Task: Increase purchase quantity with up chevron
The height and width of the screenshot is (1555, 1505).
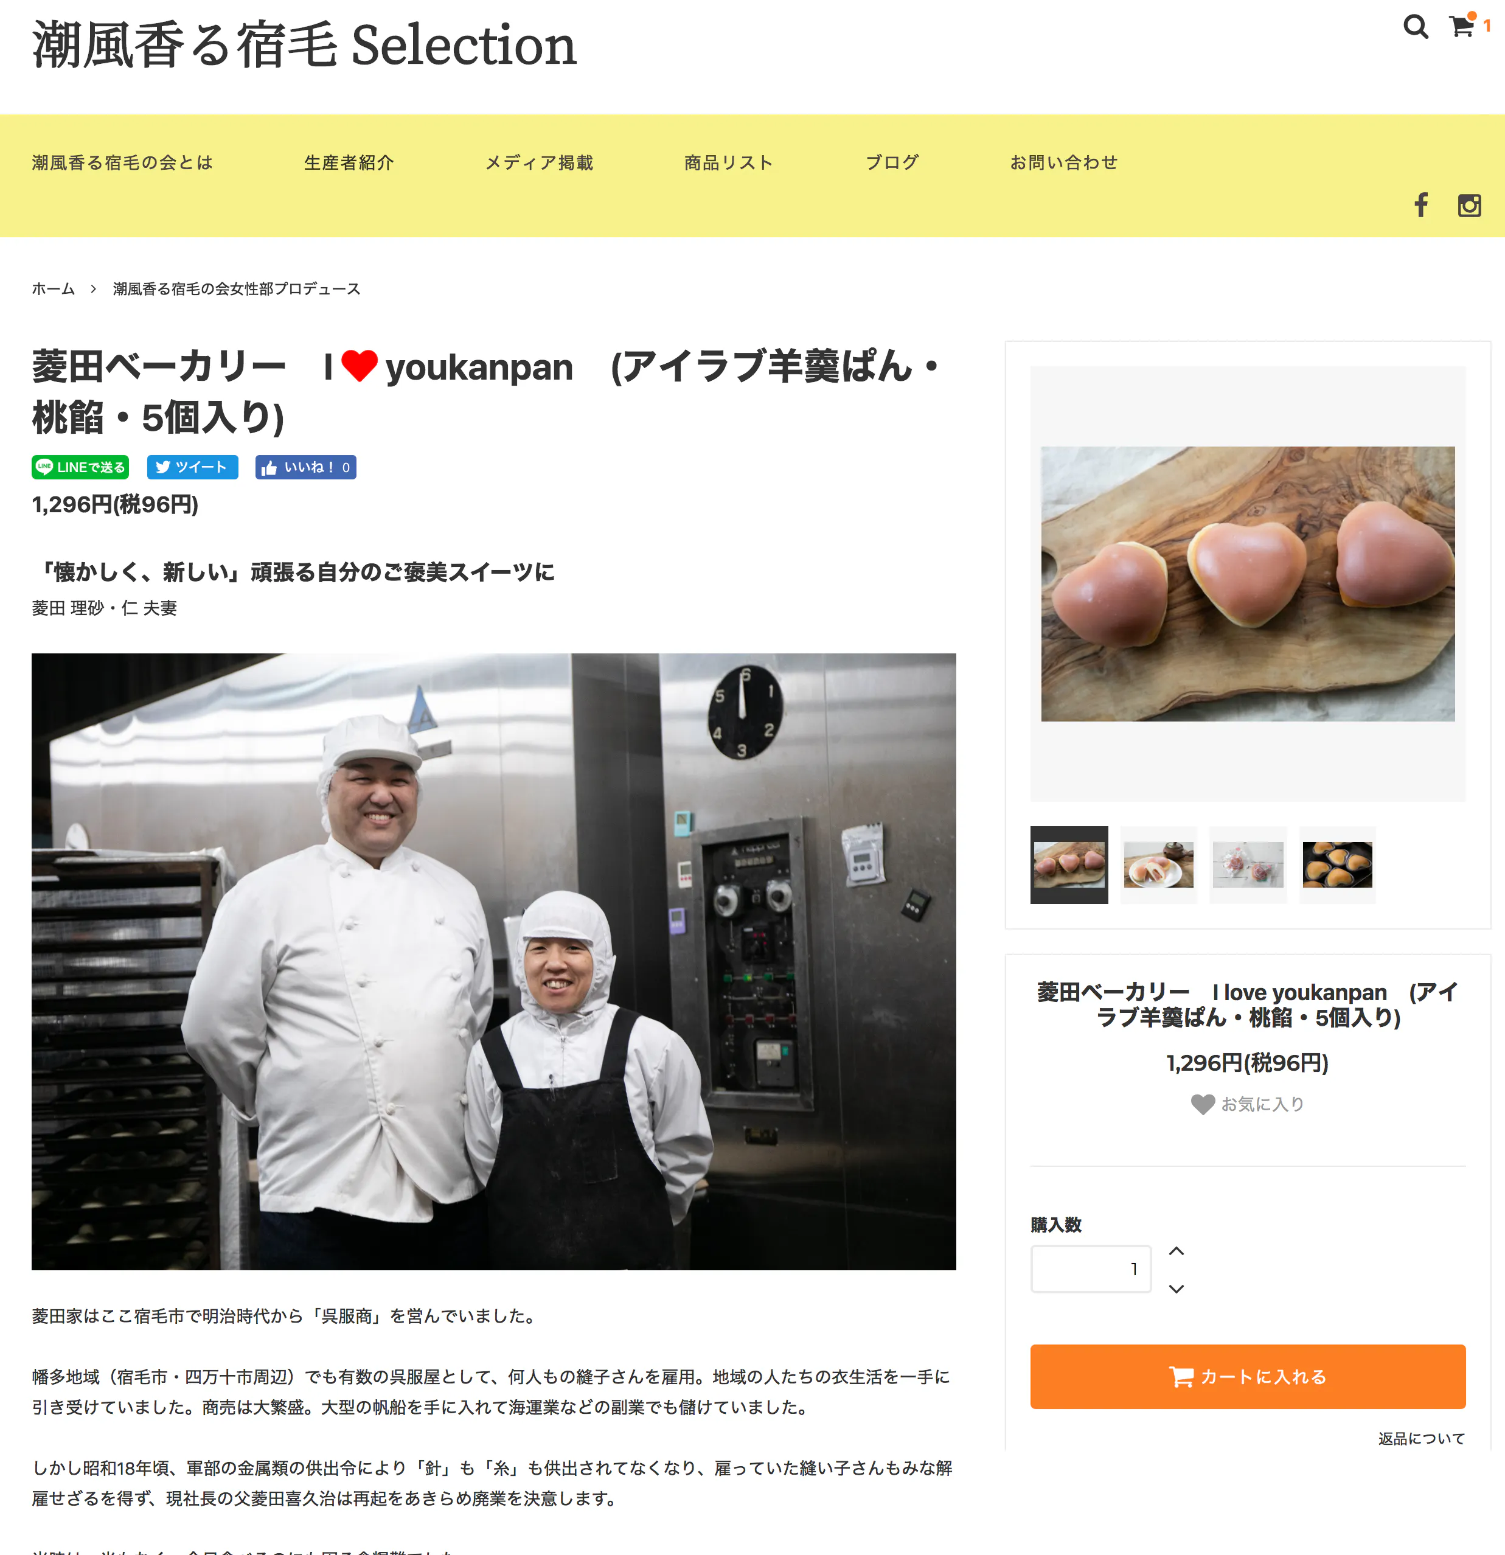Action: point(1177,1251)
